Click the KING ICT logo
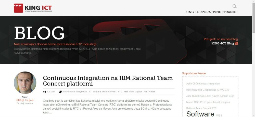Viewport: 255px width, 117px height. [x=33, y=8]
